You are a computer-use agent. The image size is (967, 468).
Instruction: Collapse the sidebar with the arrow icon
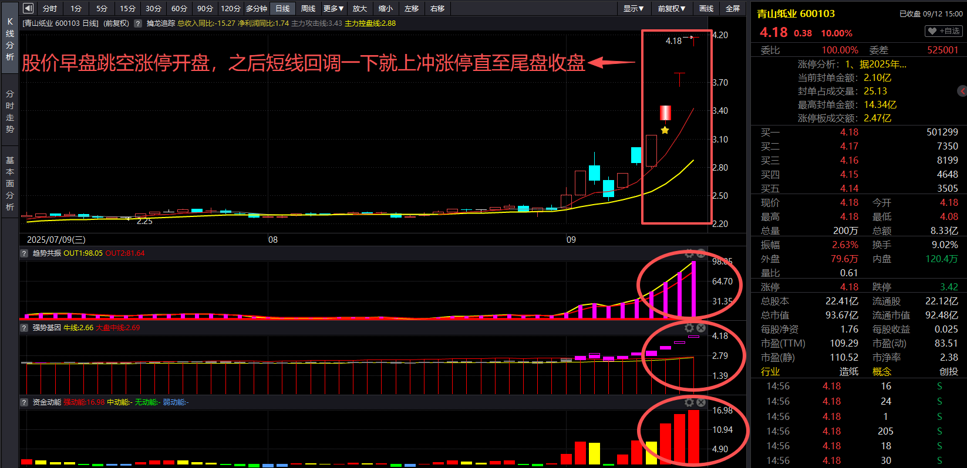tap(28, 8)
